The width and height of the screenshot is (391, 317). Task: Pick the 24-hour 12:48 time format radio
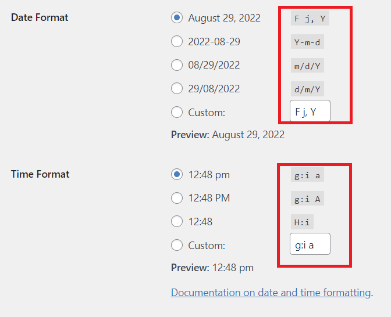[177, 221]
